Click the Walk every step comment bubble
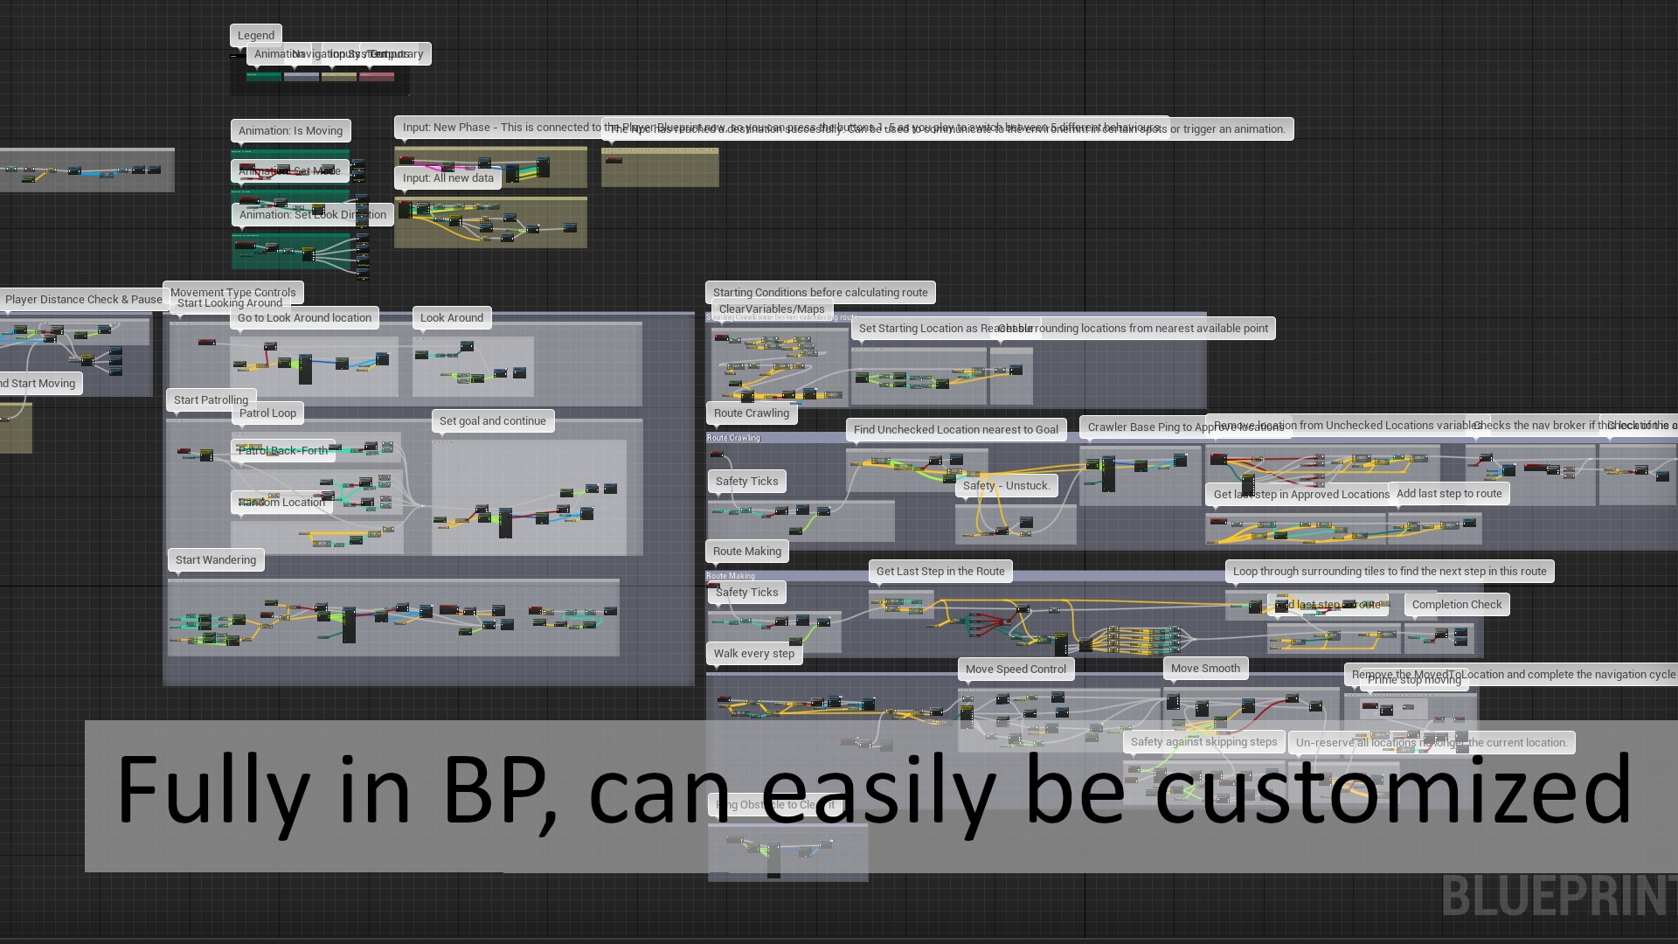Viewport: 1678px width, 944px height. [753, 653]
